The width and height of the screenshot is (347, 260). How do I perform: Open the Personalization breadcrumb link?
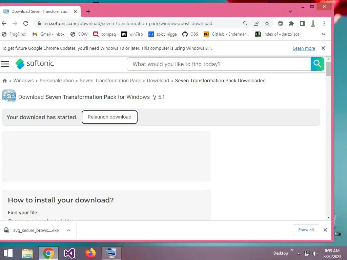[57, 81]
